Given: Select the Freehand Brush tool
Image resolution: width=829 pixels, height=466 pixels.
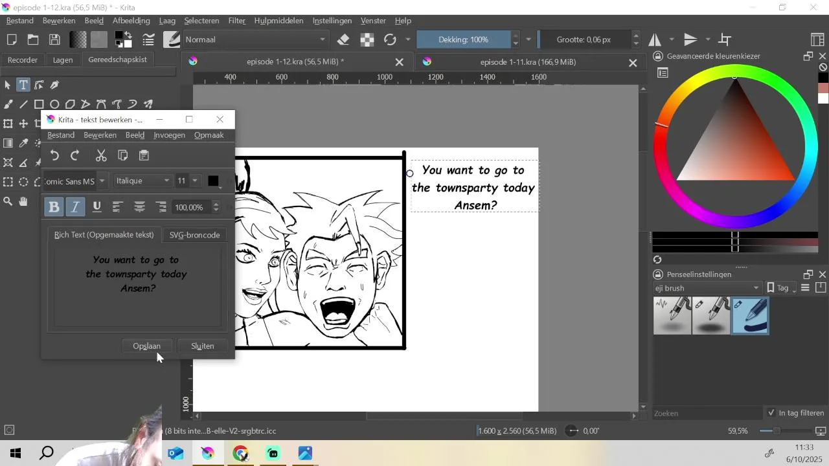Looking at the screenshot, I should (8, 104).
